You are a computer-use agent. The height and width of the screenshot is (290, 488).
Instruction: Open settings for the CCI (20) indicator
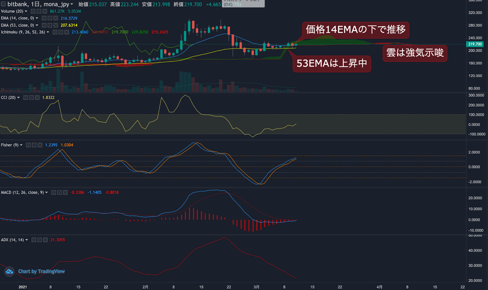(31, 97)
